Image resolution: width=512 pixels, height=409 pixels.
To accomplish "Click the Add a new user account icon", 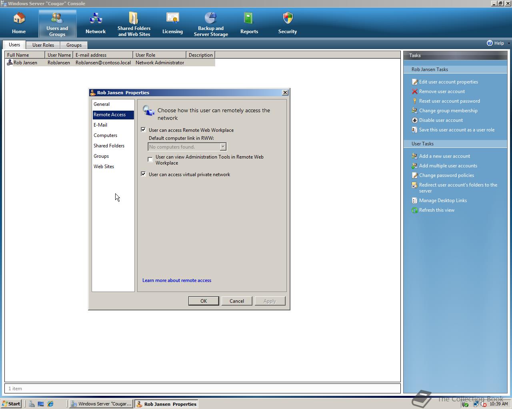I will click(415, 156).
